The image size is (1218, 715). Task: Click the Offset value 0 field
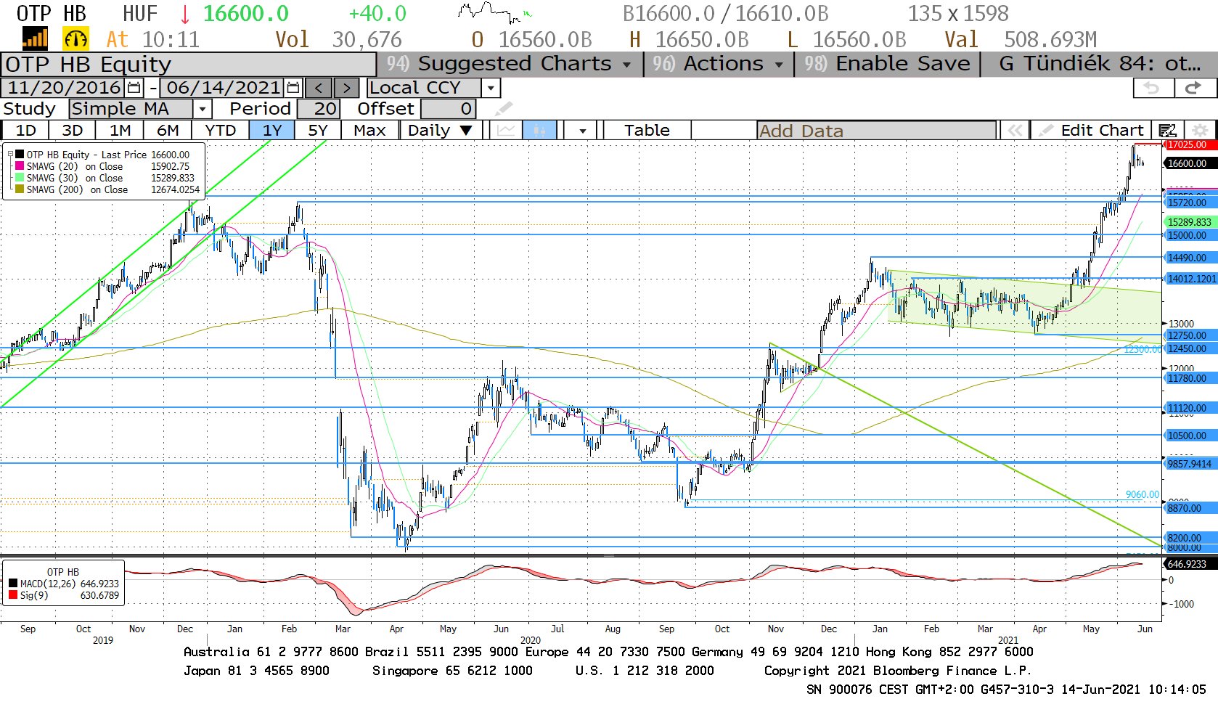click(x=448, y=109)
